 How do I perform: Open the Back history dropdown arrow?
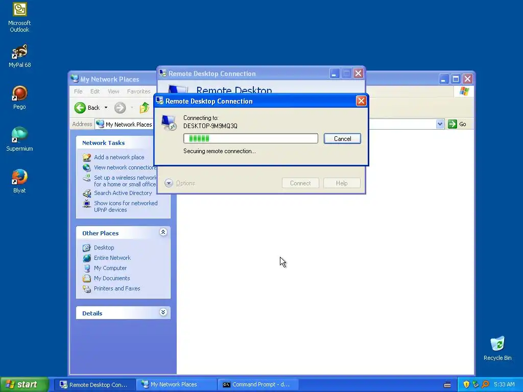106,108
